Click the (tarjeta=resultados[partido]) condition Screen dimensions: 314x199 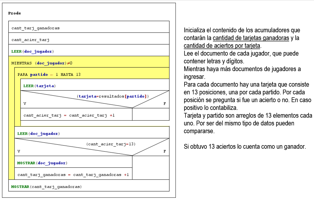point(113,96)
